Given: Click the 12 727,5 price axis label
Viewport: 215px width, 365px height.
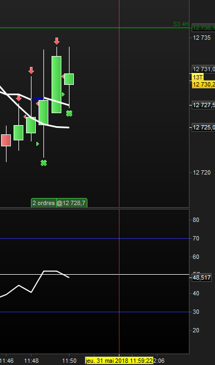Looking at the screenshot, I should pos(204,105).
